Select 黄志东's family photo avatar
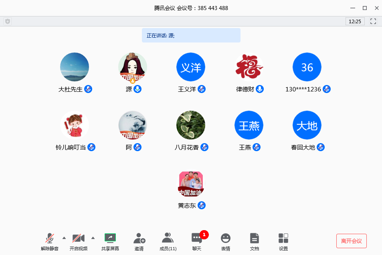Viewport: 382px width, 255px height. (x=191, y=183)
